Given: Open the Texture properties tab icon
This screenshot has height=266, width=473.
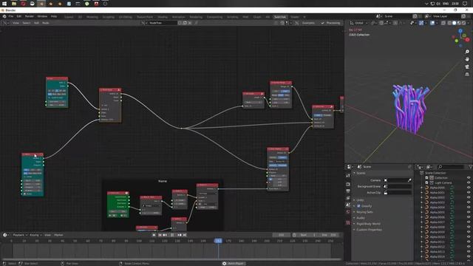Looking at the screenshot, I should [348, 222].
